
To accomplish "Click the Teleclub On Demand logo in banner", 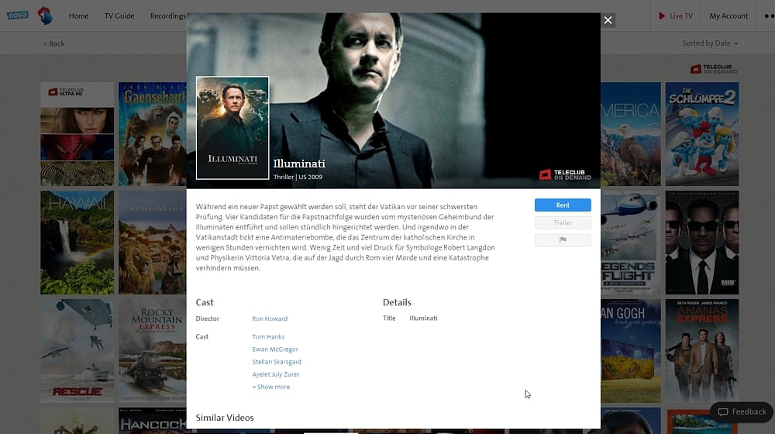I will pos(565,174).
